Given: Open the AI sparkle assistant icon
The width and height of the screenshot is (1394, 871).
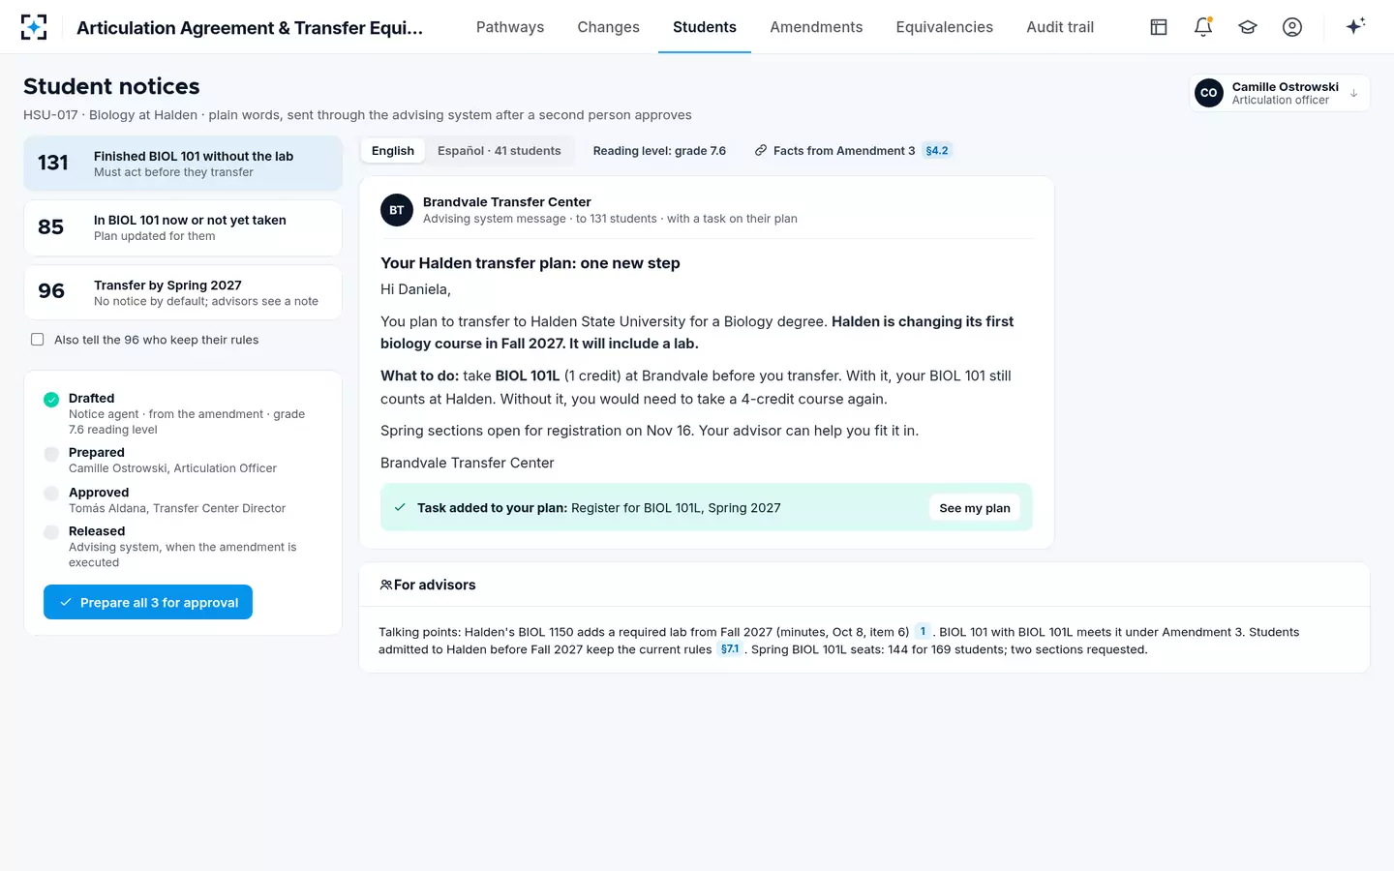Looking at the screenshot, I should [1355, 26].
